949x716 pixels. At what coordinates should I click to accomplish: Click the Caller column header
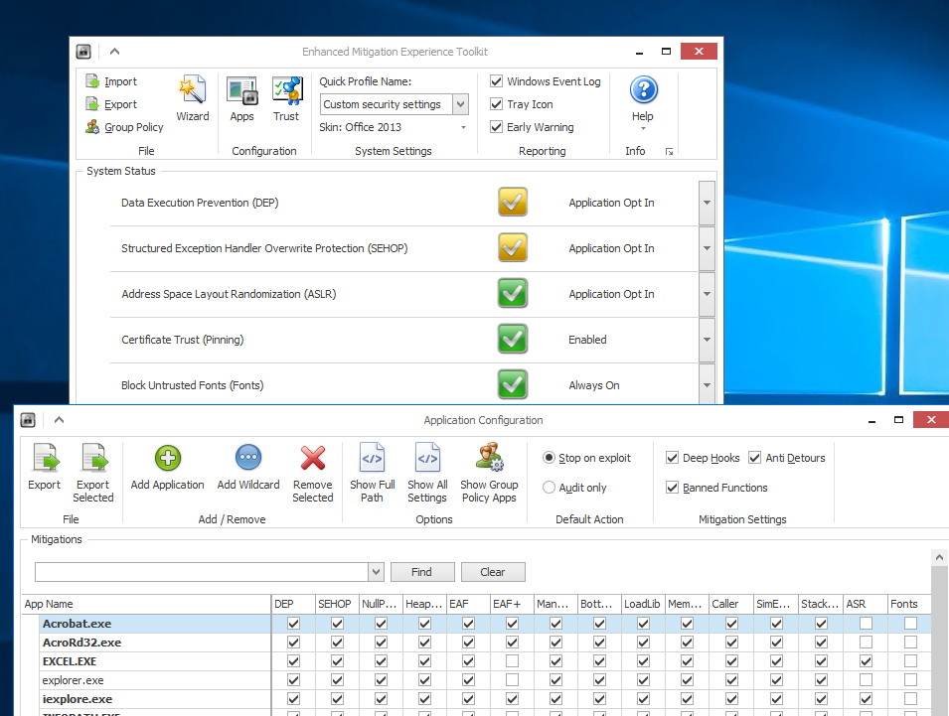click(731, 604)
